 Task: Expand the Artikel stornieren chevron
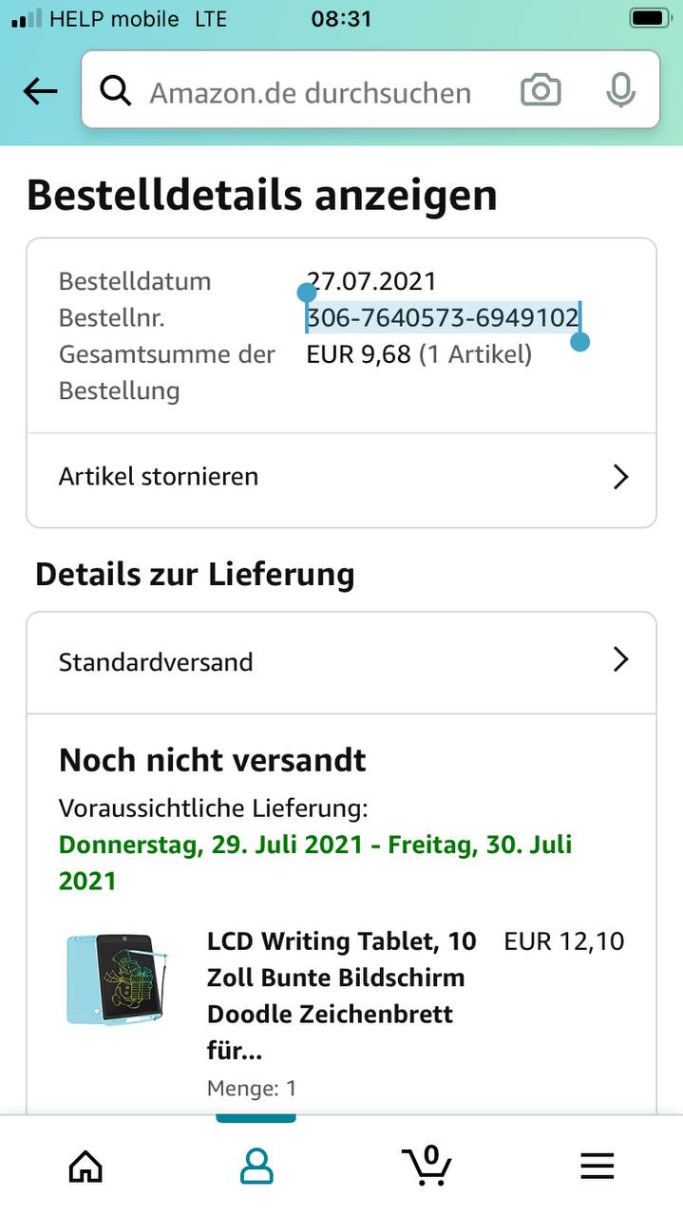point(620,477)
